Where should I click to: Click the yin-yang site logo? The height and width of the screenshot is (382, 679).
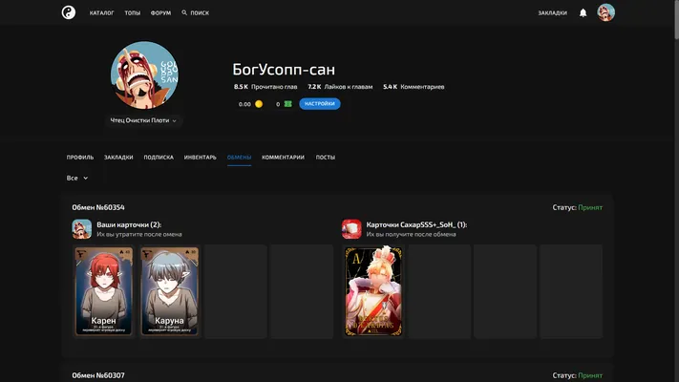tap(69, 12)
